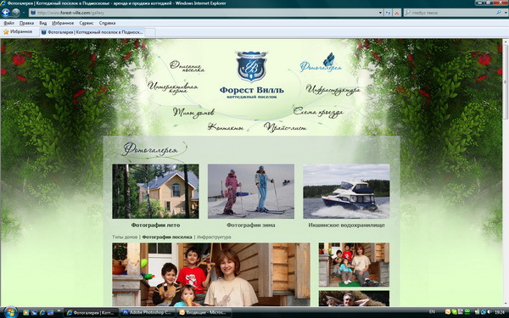Open the Сервис menu
This screenshot has height=318, width=509.
pyautogui.click(x=87, y=23)
